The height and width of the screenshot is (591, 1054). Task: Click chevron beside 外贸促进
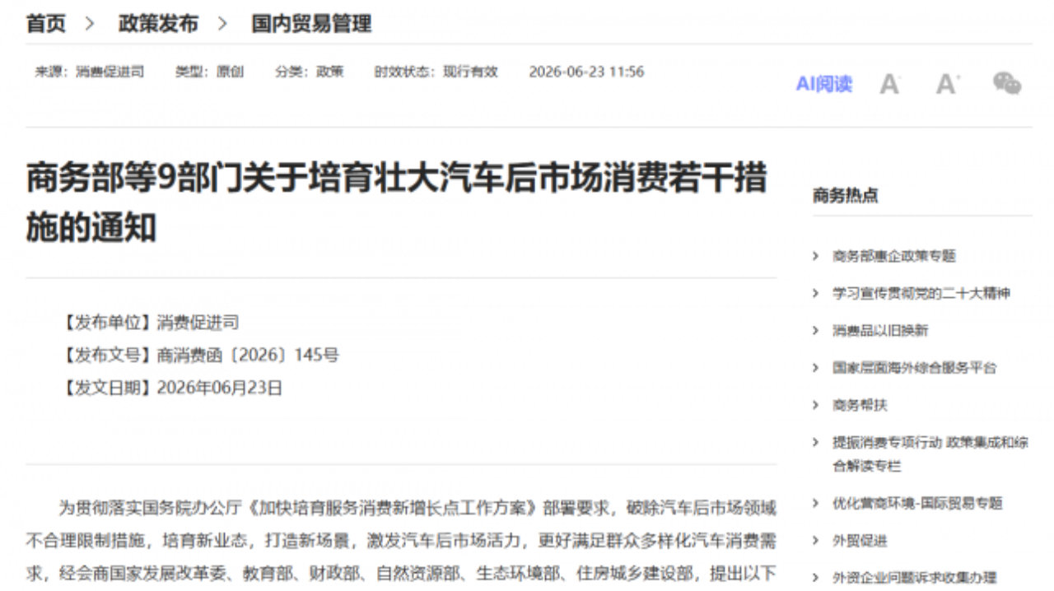click(x=816, y=541)
